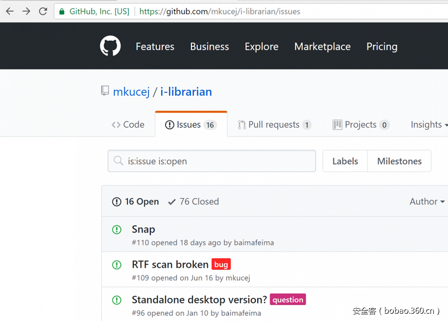Click author baimafeima on issue #110
The image size is (448, 321).
coord(254,243)
